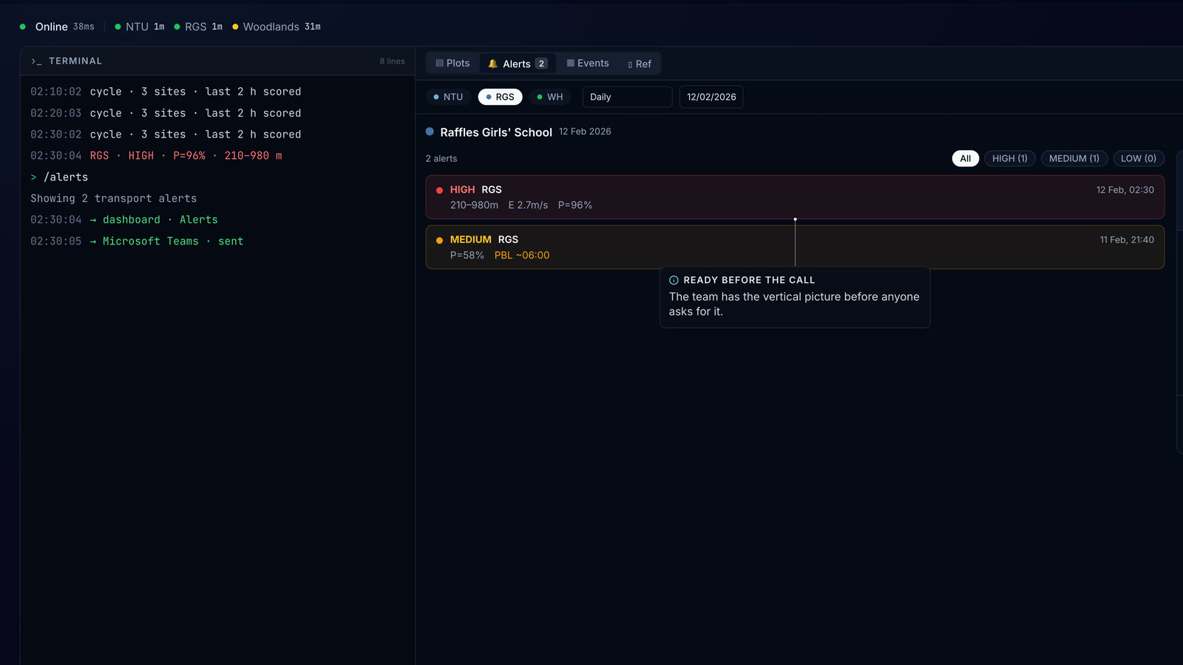Open the Events tab
The image size is (1183, 665).
pos(588,64)
